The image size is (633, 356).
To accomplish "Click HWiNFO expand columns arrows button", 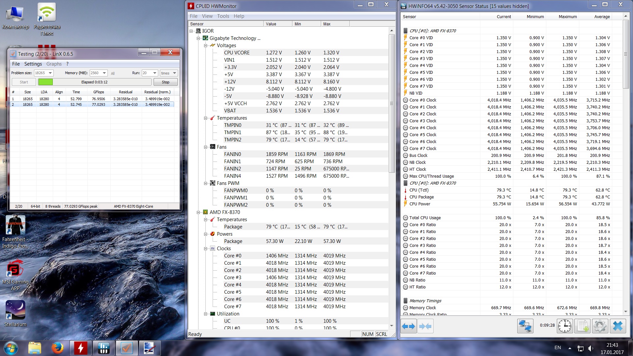I will pyautogui.click(x=408, y=326).
